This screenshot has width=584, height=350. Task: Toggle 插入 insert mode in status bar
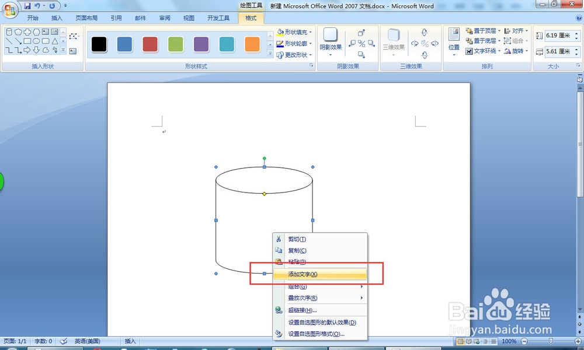pyautogui.click(x=130, y=341)
